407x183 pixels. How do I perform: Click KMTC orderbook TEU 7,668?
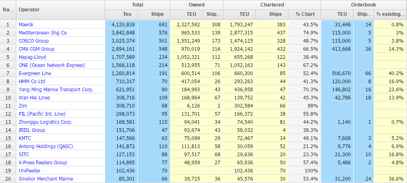(x=345, y=138)
